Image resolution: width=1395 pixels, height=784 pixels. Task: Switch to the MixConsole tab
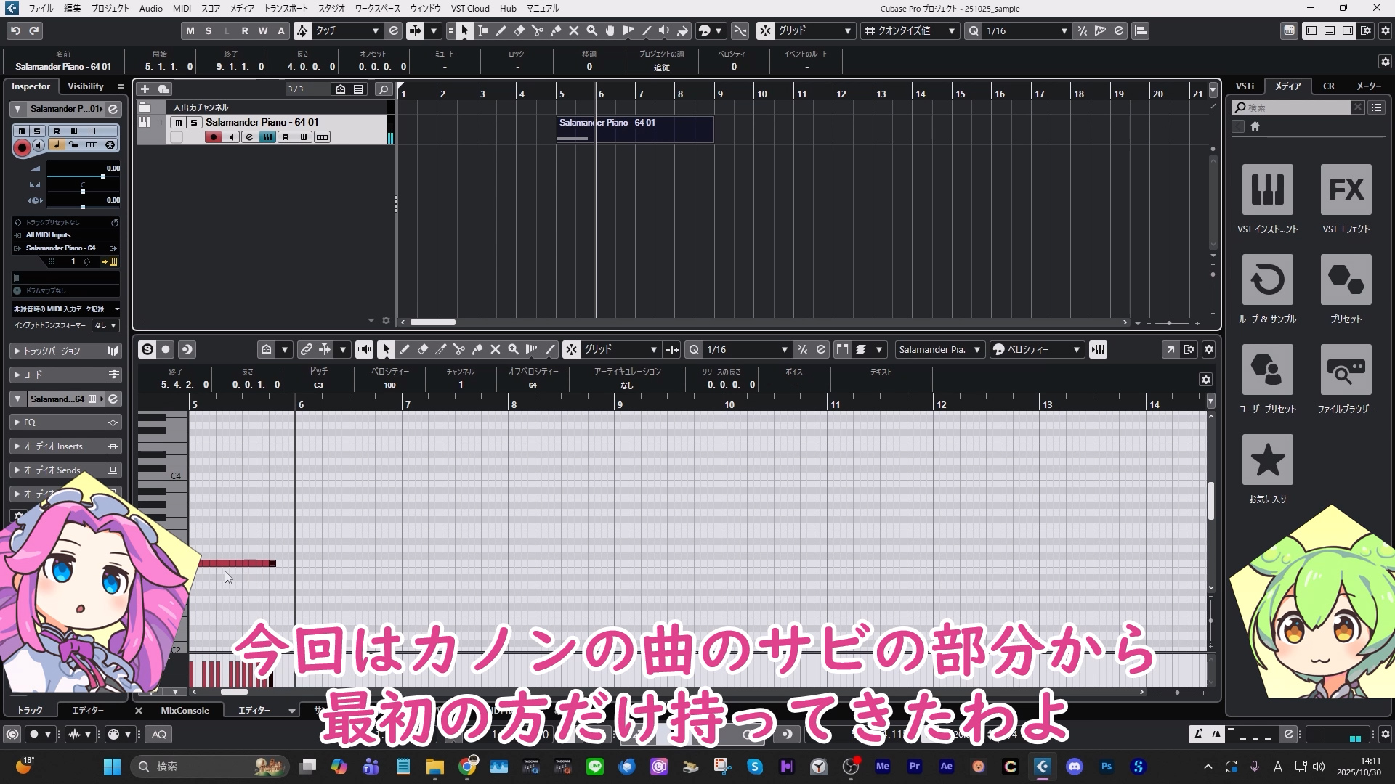185,711
